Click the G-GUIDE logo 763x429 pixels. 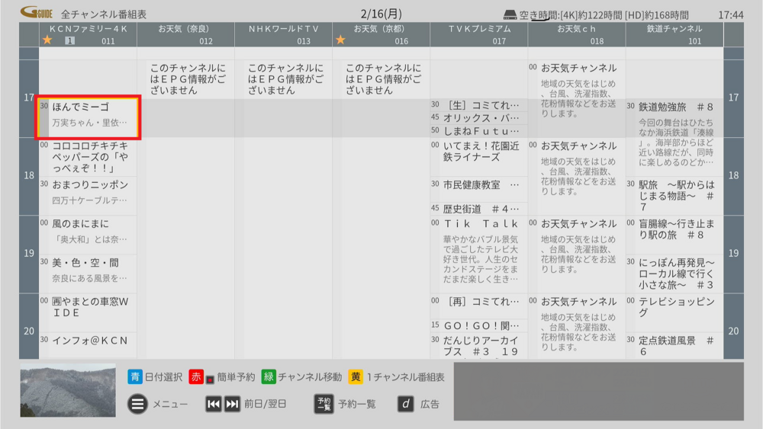(x=36, y=13)
